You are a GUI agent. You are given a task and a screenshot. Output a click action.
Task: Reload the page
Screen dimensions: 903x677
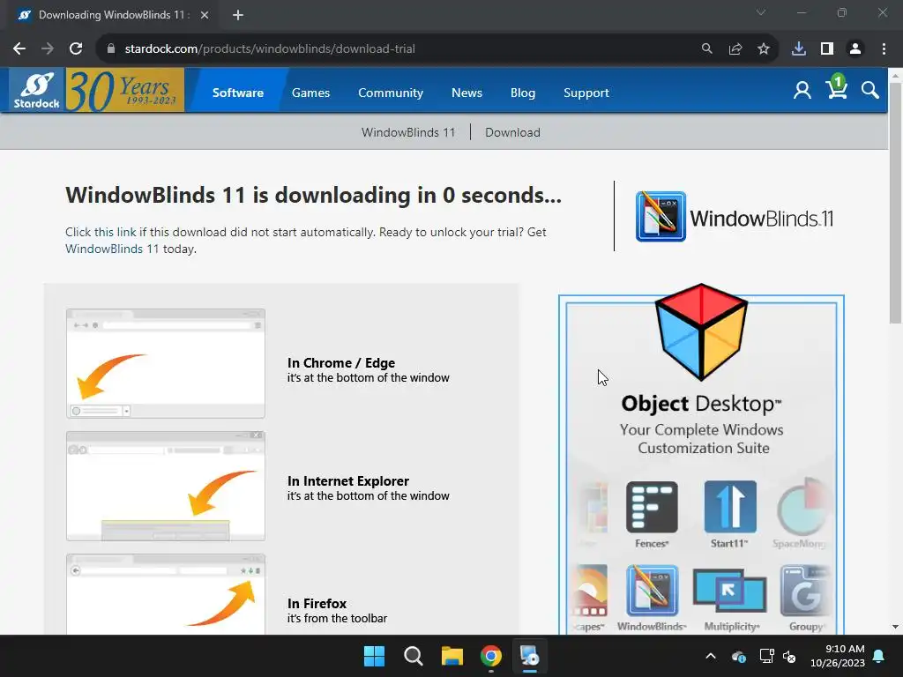[x=76, y=49]
